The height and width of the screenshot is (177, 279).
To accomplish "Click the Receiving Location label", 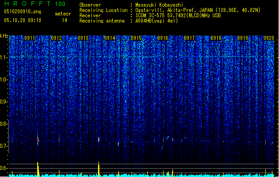I will [x=103, y=10].
